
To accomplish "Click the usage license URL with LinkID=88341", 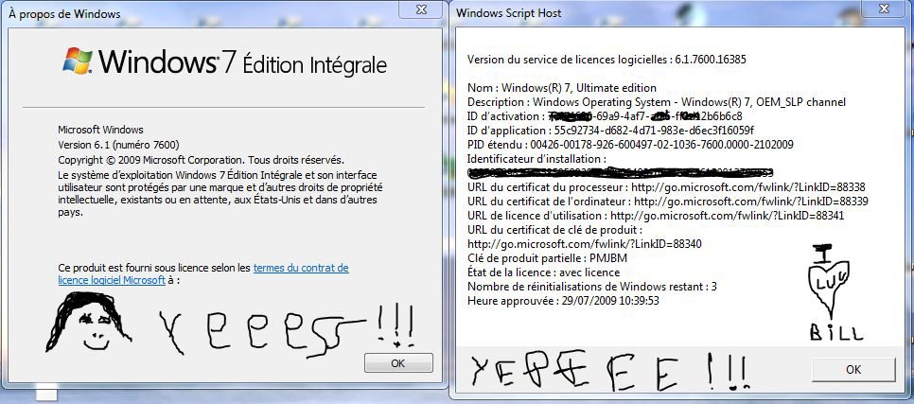I will [727, 215].
